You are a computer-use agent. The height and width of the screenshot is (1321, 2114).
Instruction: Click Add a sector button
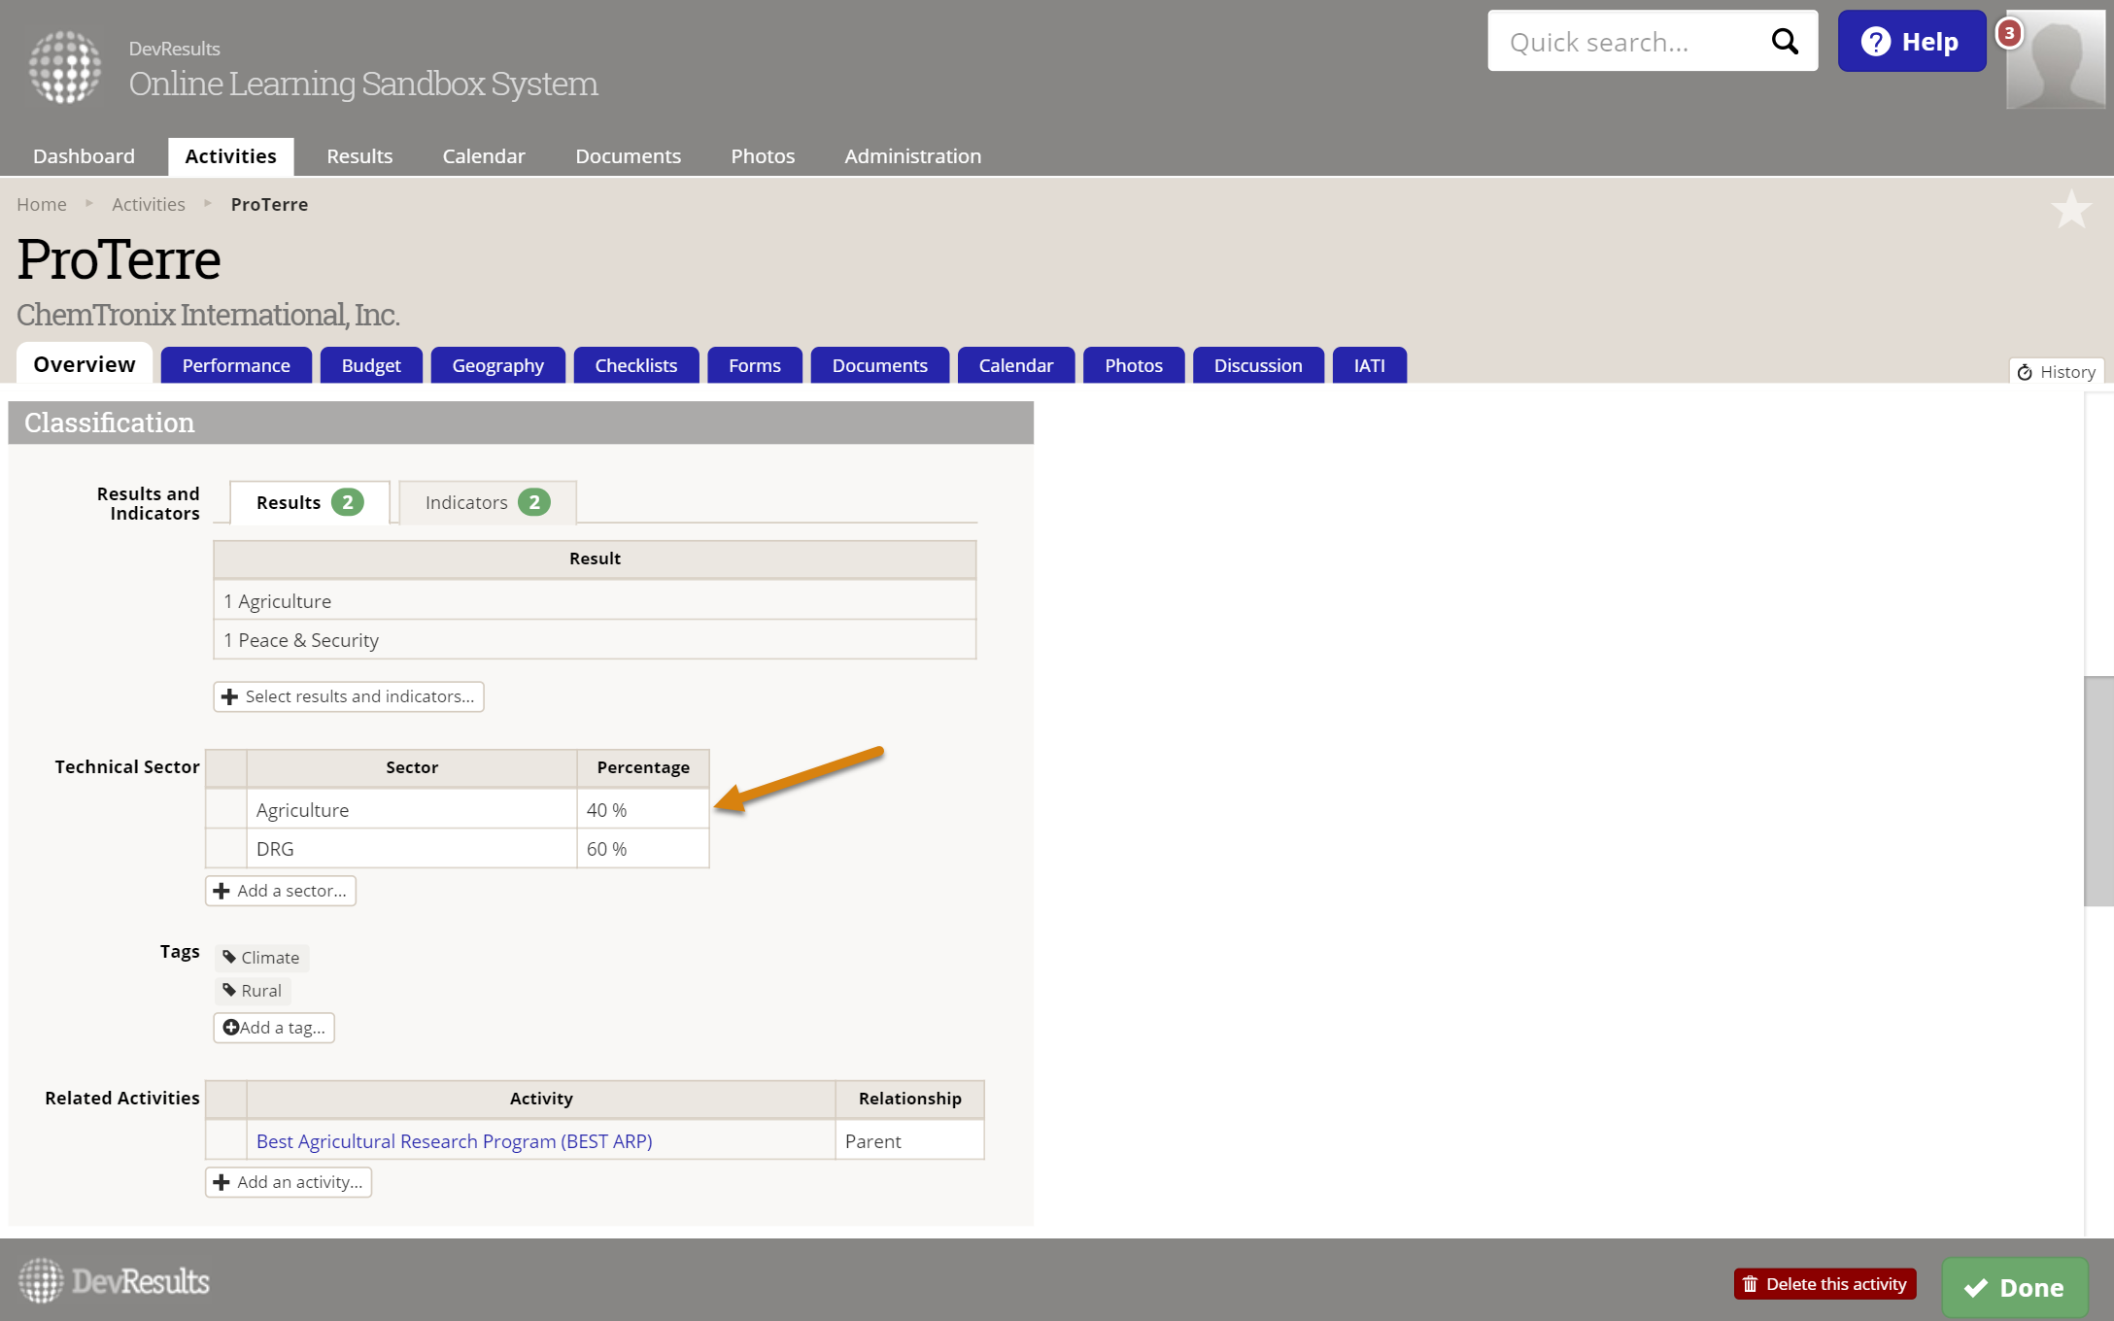pos(281,891)
